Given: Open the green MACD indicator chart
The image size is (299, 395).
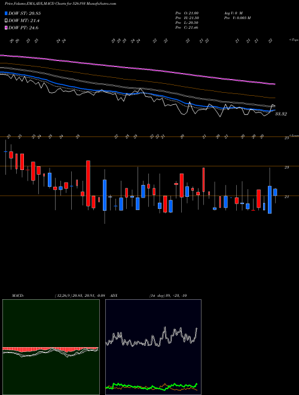Looking at the screenshot, I should [51, 347].
